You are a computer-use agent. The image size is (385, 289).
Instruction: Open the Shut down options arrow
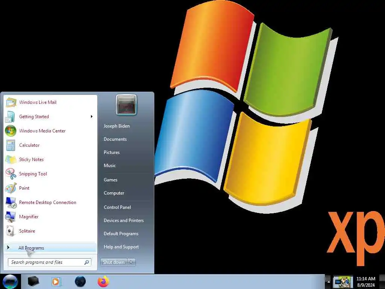click(x=131, y=262)
